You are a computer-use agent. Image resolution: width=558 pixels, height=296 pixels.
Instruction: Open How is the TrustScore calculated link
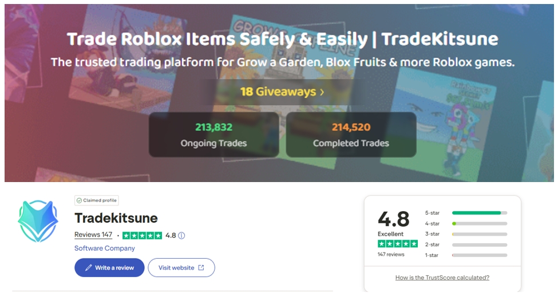click(442, 278)
